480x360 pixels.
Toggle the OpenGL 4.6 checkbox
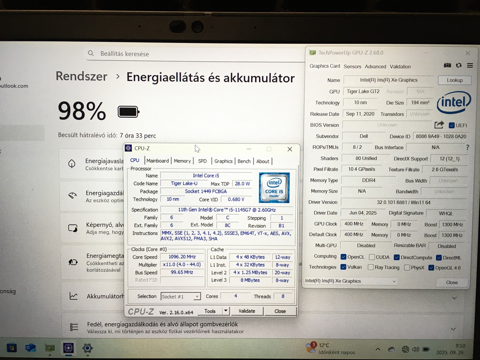coord(431,268)
